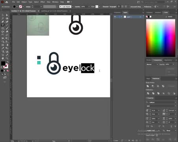178x142 pixels.
Task: Click the toolbar Fill color box
Action: (x=3, y=63)
